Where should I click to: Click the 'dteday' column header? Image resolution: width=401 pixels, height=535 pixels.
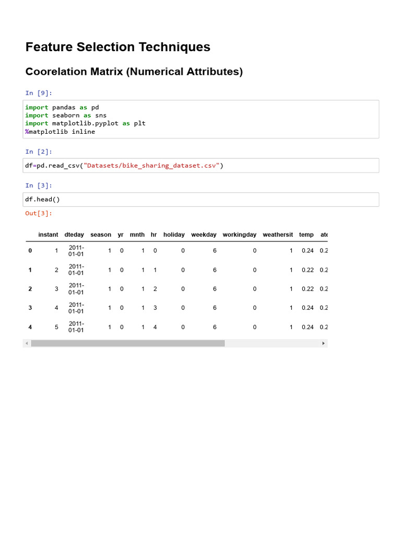[74, 235]
